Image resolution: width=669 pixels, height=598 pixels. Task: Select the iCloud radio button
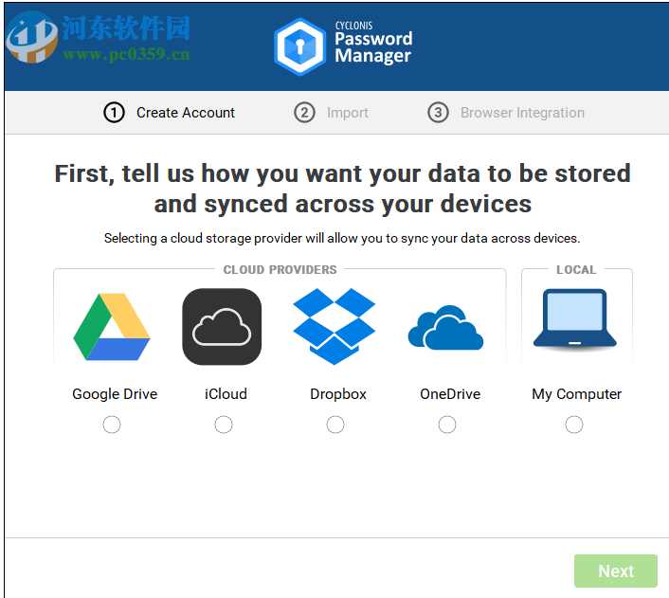(224, 425)
